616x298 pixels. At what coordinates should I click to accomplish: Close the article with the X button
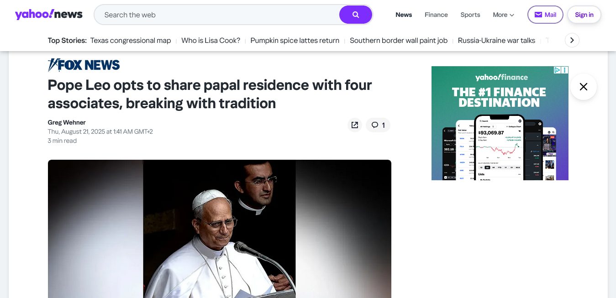tap(583, 87)
